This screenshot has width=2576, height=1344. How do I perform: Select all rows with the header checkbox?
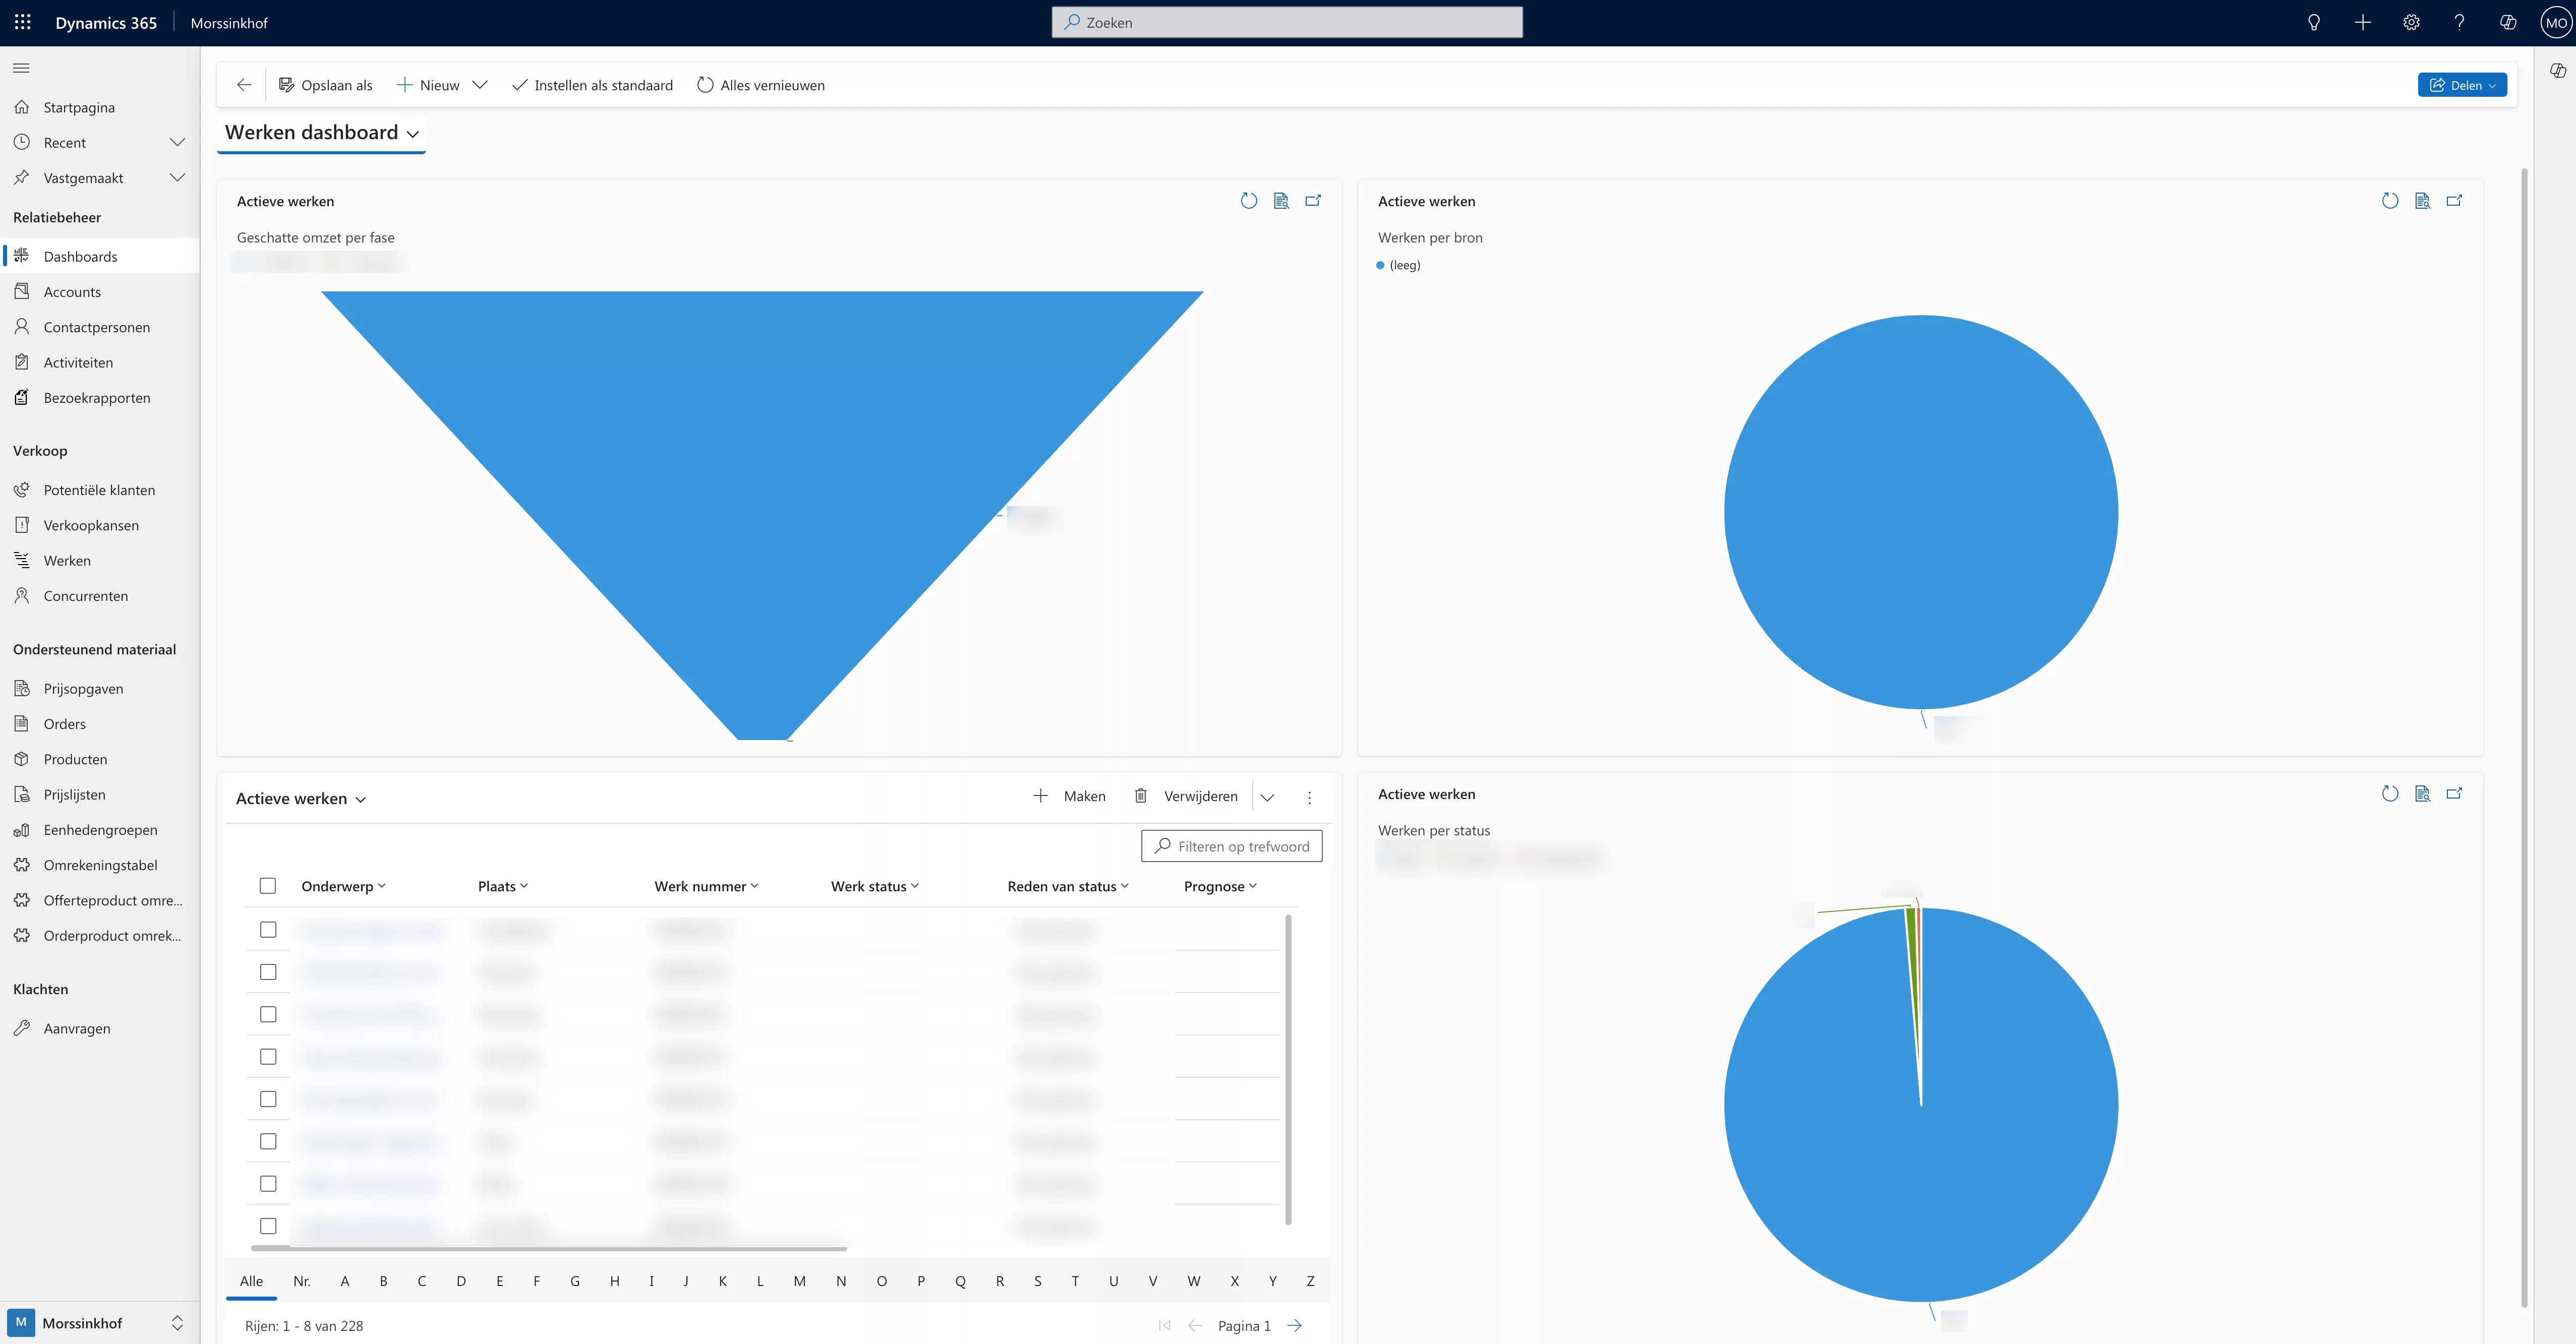click(x=268, y=886)
